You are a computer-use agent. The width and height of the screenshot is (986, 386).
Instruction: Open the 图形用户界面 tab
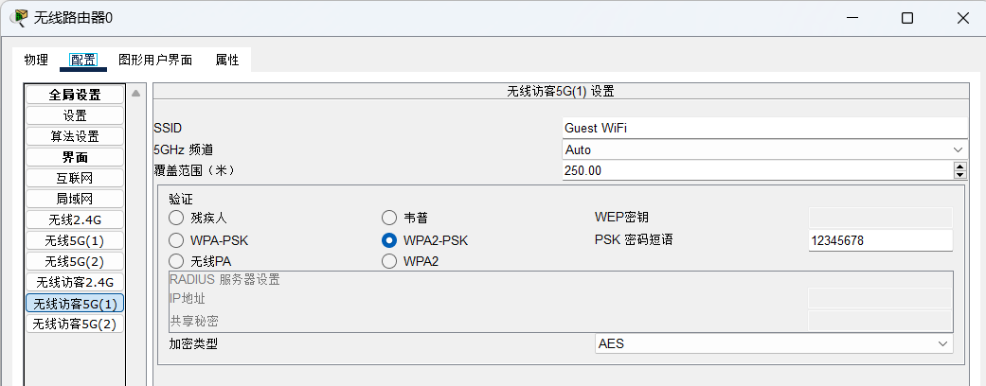tap(155, 61)
